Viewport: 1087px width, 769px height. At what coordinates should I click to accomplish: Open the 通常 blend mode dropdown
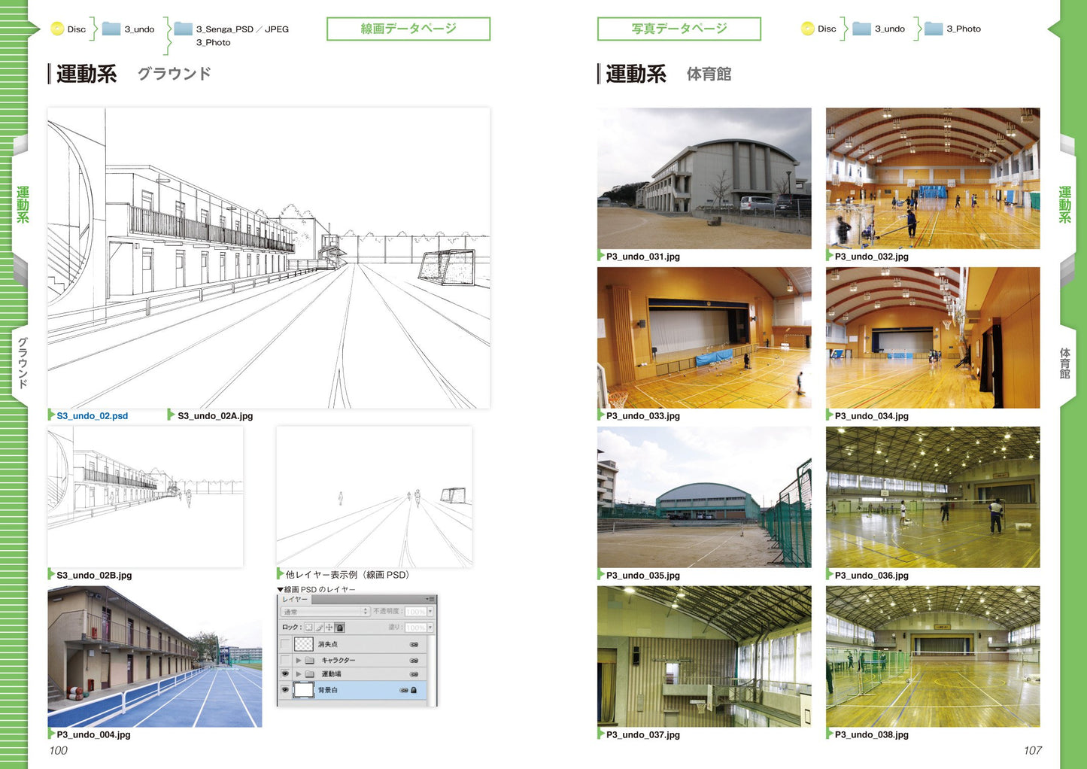pos(325,612)
